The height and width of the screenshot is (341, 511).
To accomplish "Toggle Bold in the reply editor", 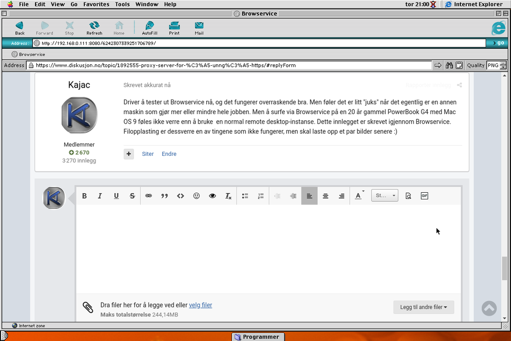I will click(84, 196).
